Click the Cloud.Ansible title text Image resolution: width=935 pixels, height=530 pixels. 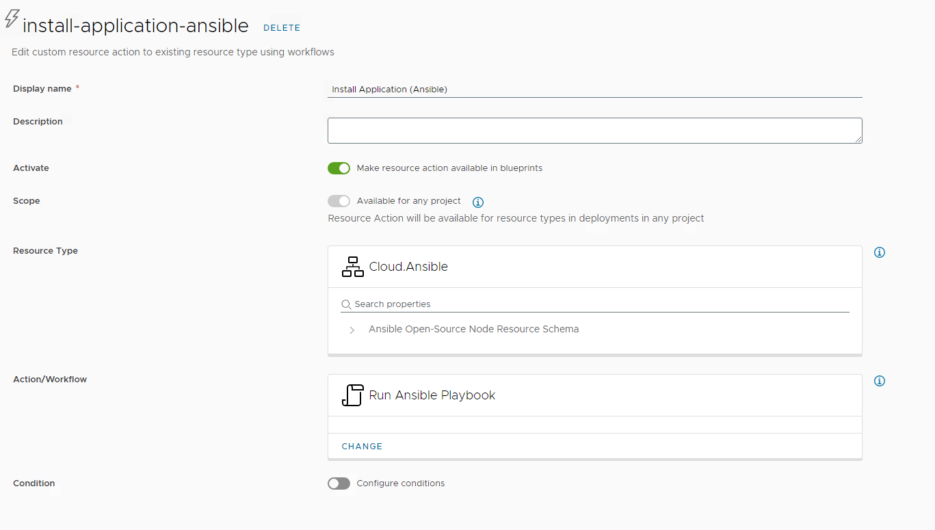pos(408,267)
